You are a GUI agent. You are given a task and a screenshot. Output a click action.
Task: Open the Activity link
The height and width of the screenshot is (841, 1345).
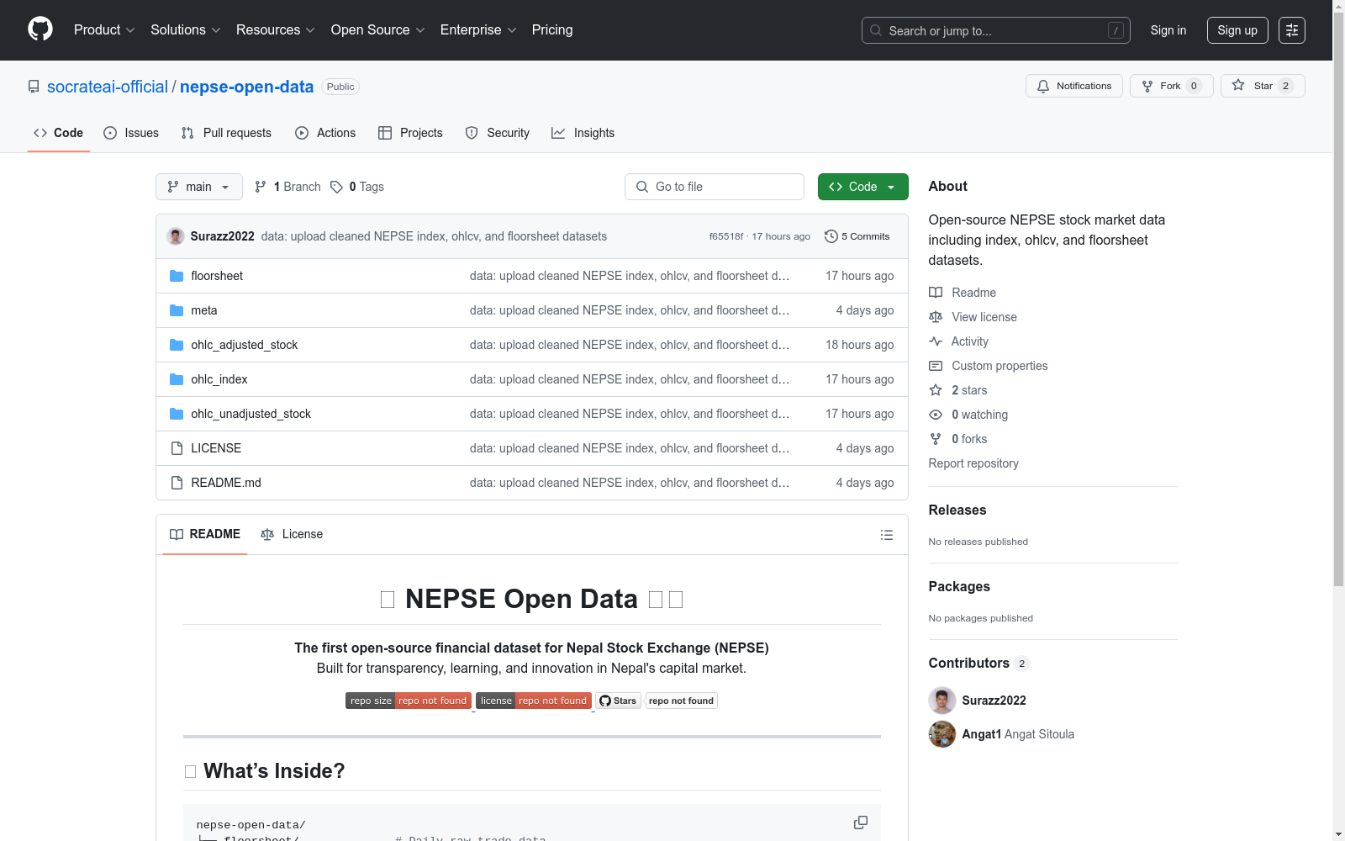tap(959, 341)
